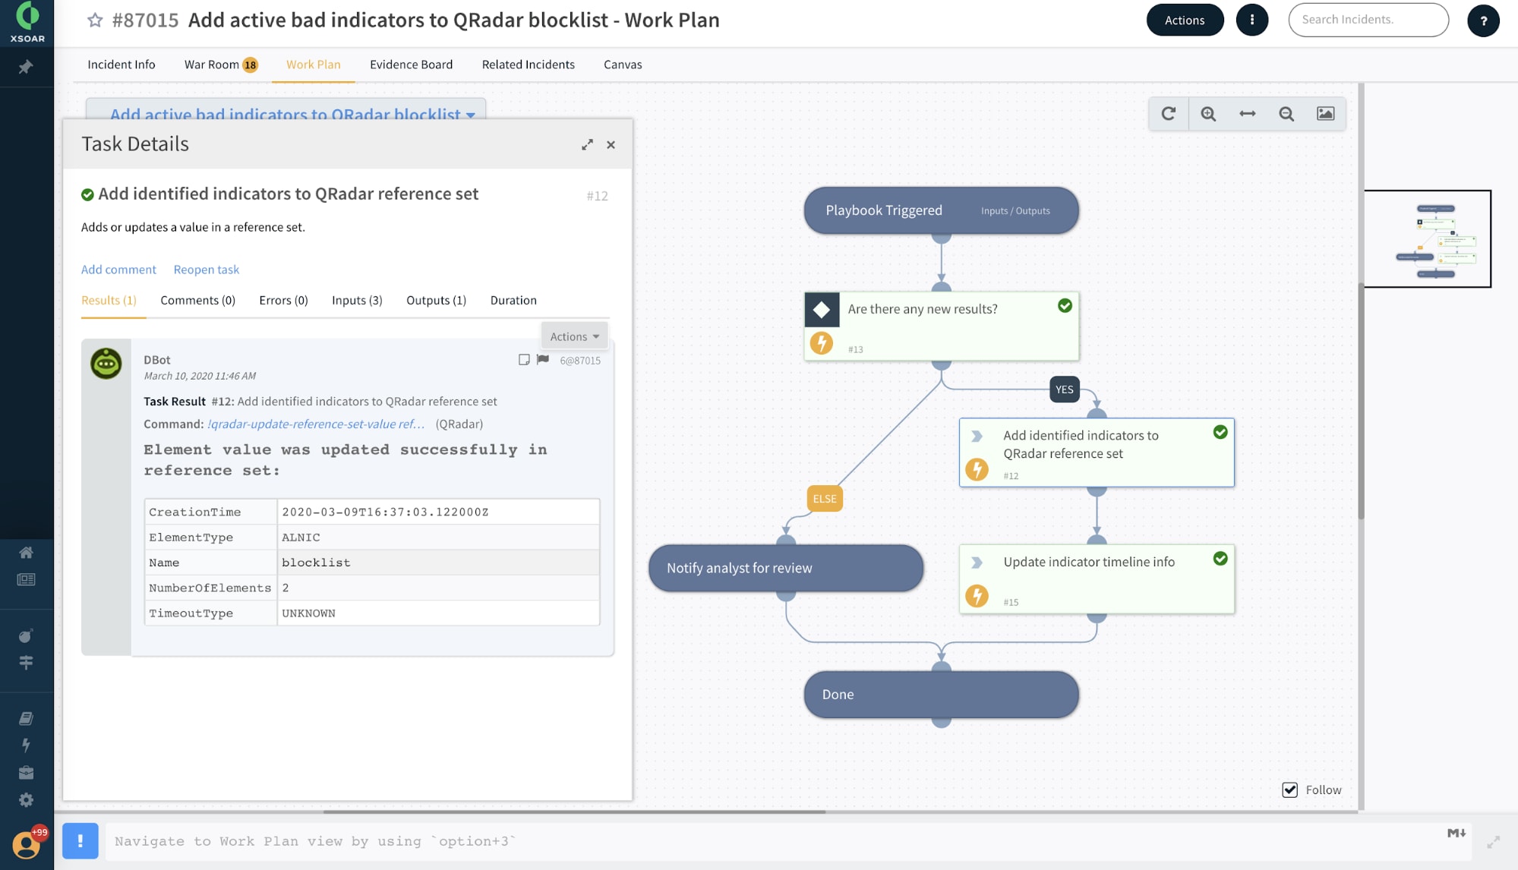The image size is (1518, 870).
Task: Open the Outputs (1) task tab
Action: 436,301
